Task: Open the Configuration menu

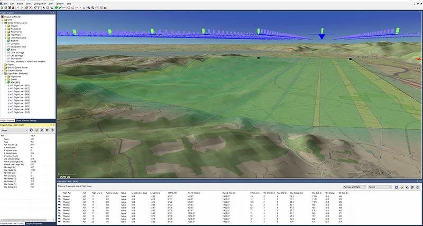Action: 39,3
